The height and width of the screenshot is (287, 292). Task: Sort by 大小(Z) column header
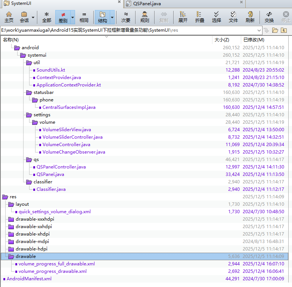(x=222, y=40)
